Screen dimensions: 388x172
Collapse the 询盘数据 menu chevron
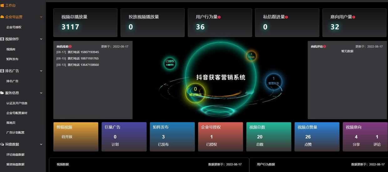coord(41,144)
